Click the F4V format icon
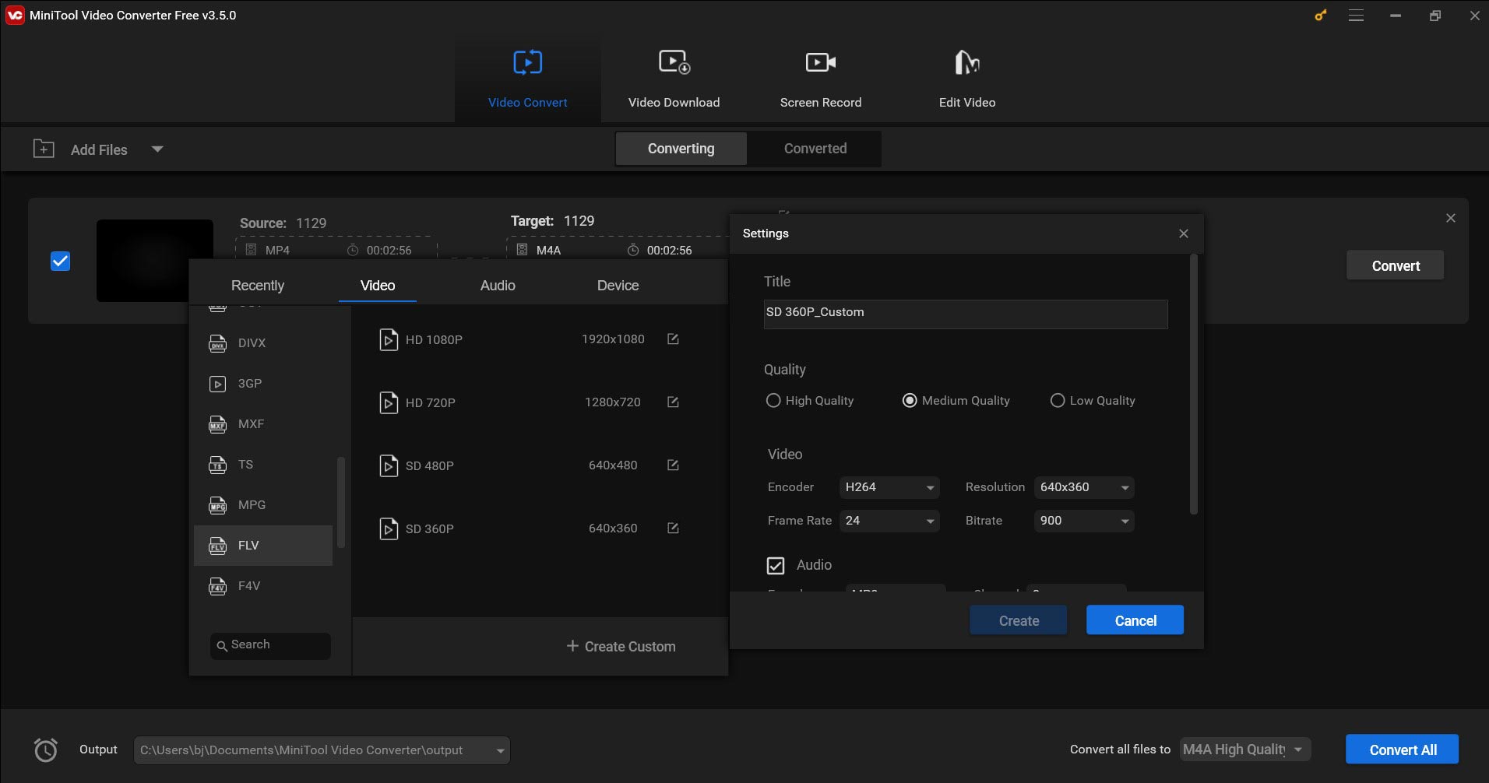Viewport: 1489px width, 783px height. [218, 586]
